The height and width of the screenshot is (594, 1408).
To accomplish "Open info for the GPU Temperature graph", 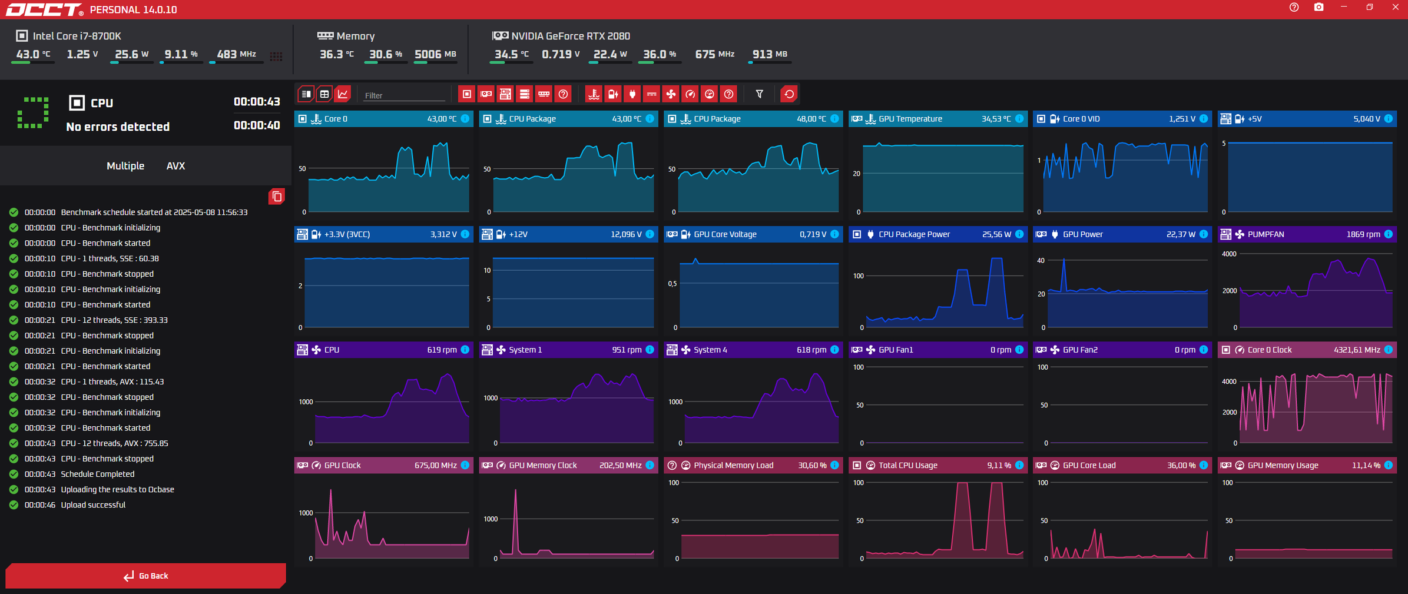I will coord(1019,119).
